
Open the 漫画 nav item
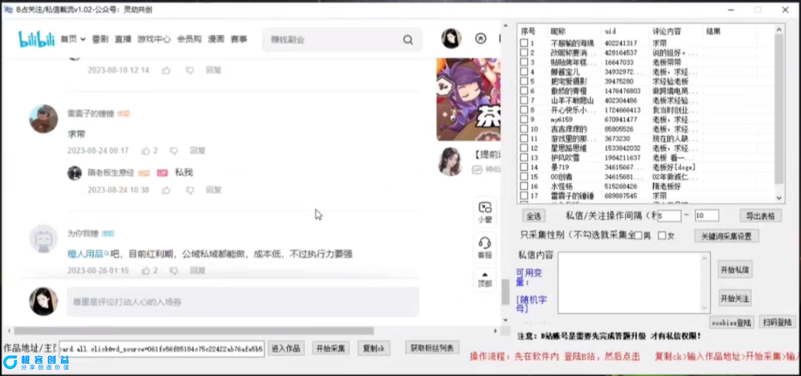(216, 39)
